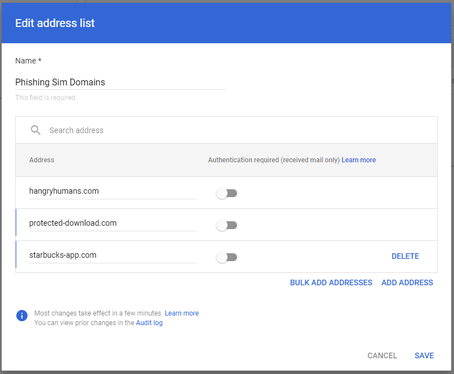Image resolution: width=454 pixels, height=374 pixels.
Task: Edit the hangryhumans.com address field
Action: click(x=113, y=191)
